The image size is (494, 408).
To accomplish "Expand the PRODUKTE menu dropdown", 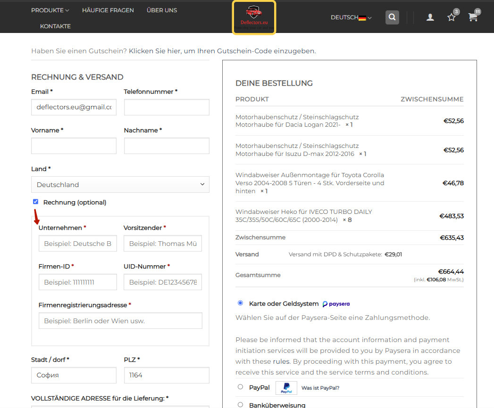I will pos(50,10).
